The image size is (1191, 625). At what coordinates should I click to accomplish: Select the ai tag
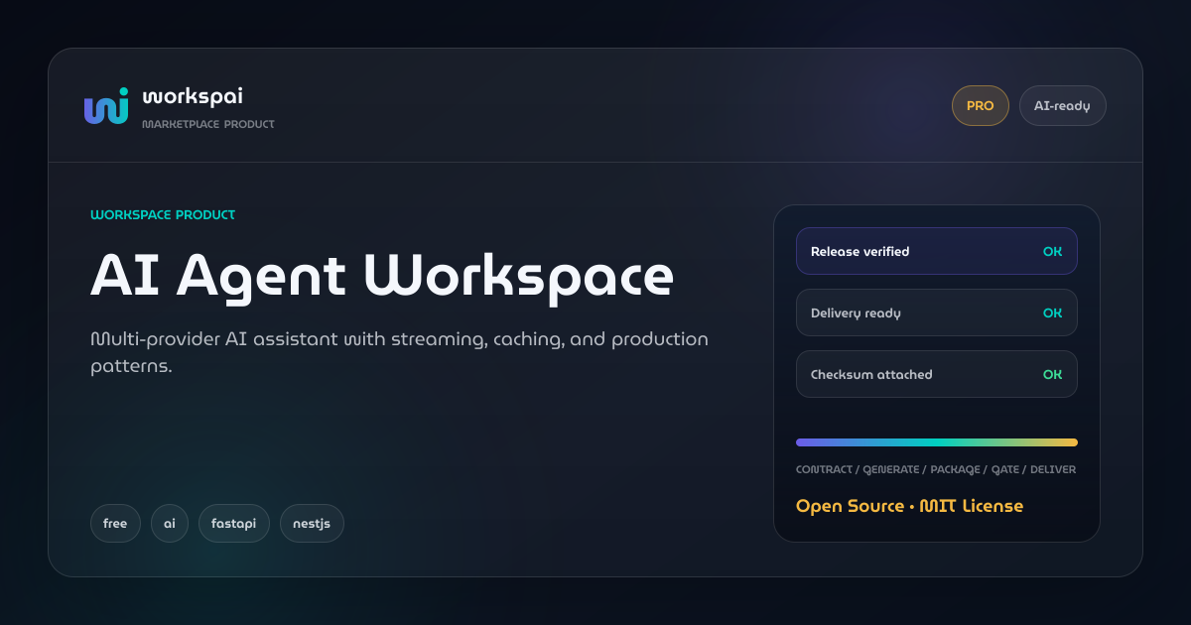pos(170,523)
